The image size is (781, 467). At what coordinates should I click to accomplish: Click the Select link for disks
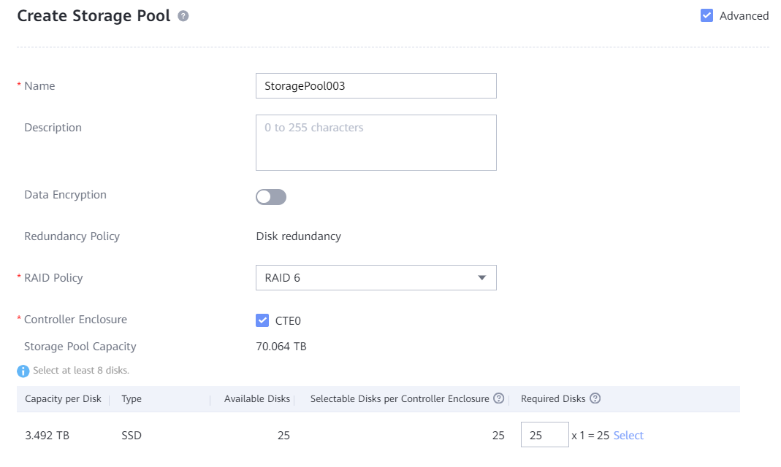click(x=628, y=436)
